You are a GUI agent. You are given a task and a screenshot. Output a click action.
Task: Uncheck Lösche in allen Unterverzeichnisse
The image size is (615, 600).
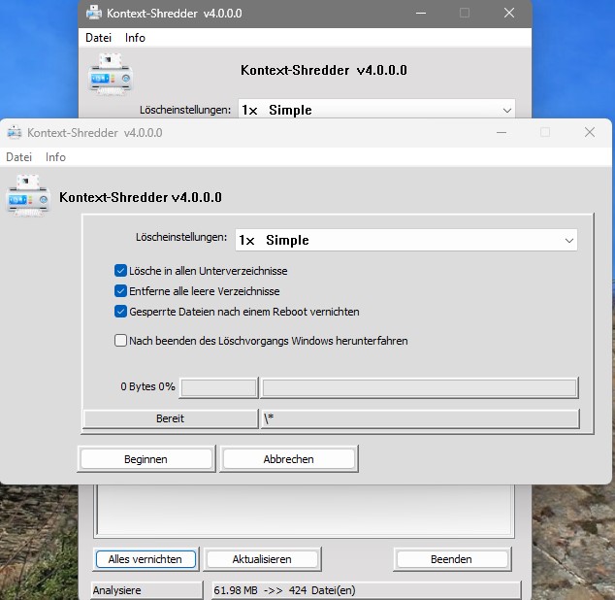tap(120, 271)
